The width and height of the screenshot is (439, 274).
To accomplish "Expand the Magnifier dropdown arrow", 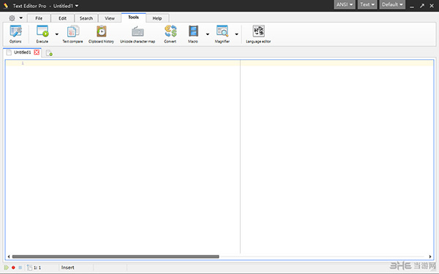I will [236, 34].
